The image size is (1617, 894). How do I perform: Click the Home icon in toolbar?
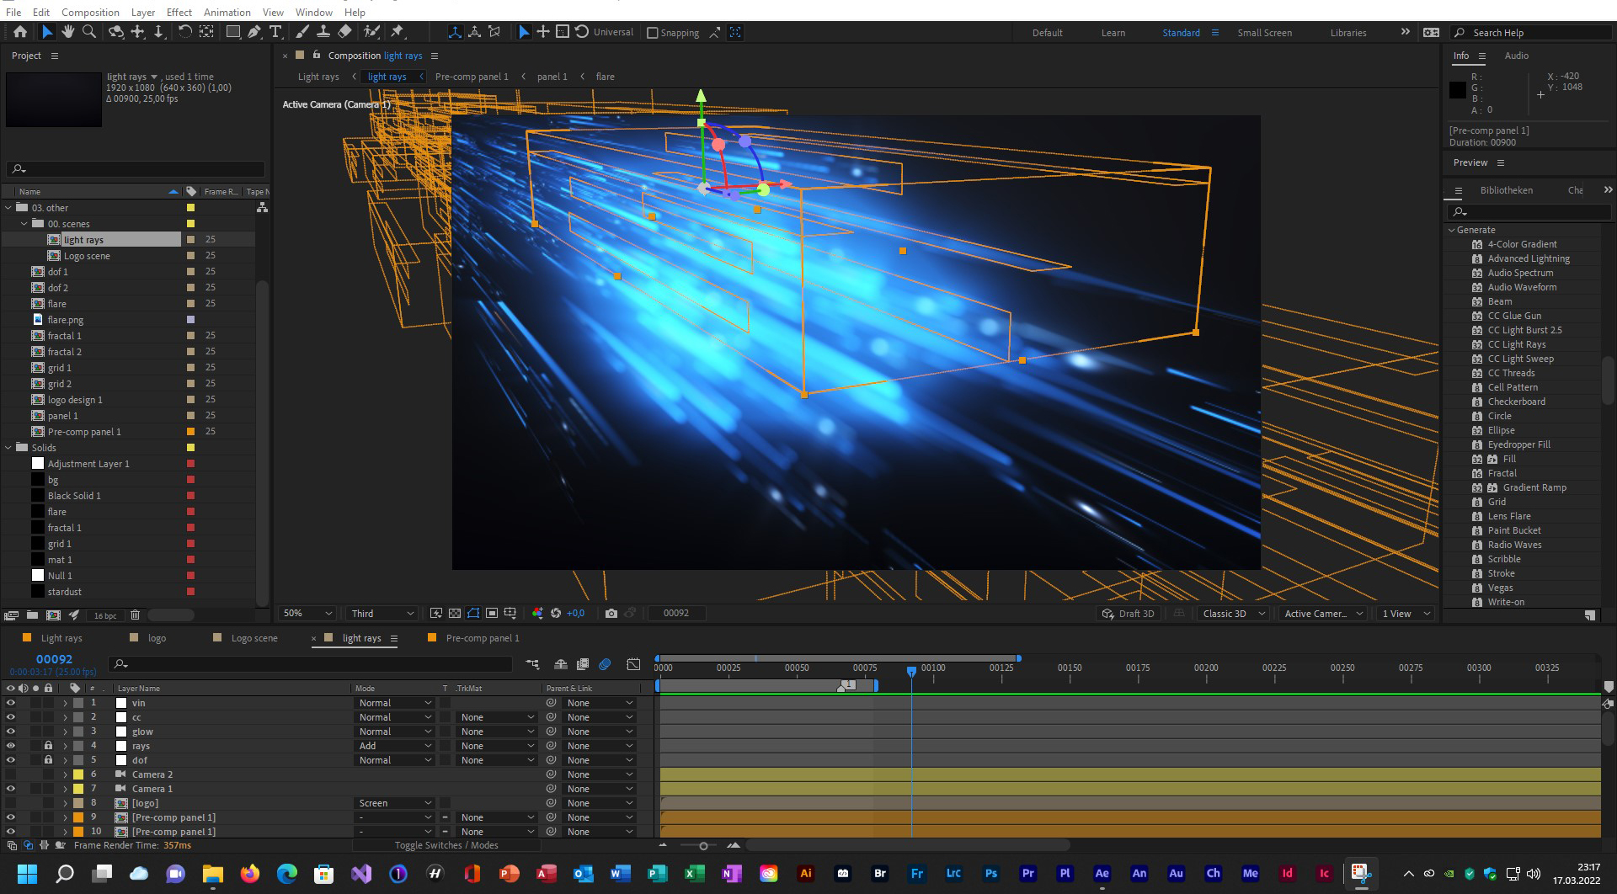[19, 32]
